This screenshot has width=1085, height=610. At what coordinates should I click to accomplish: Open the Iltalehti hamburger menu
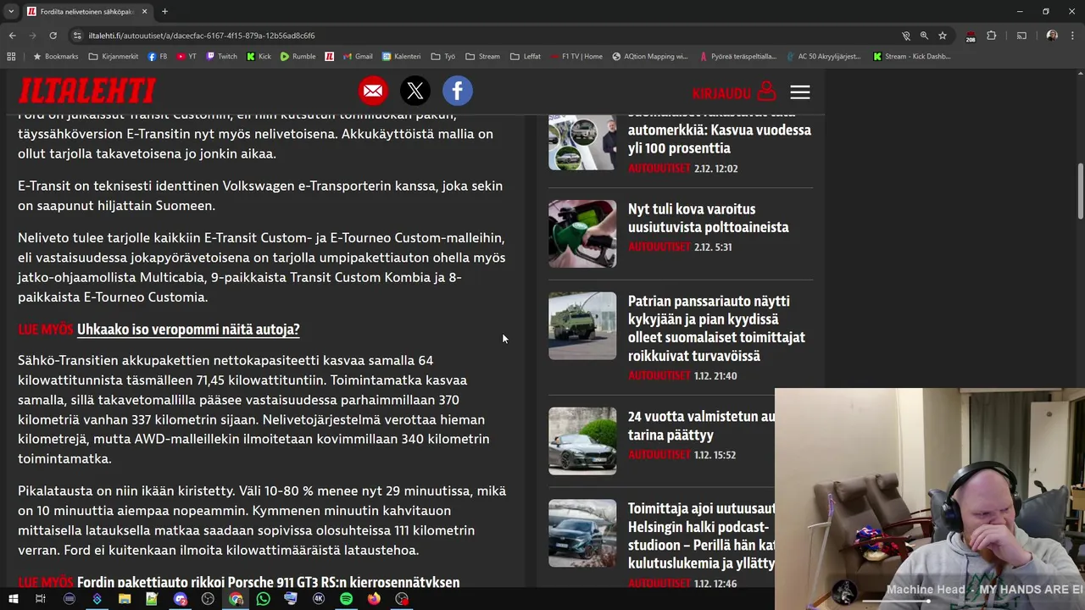pos(800,91)
